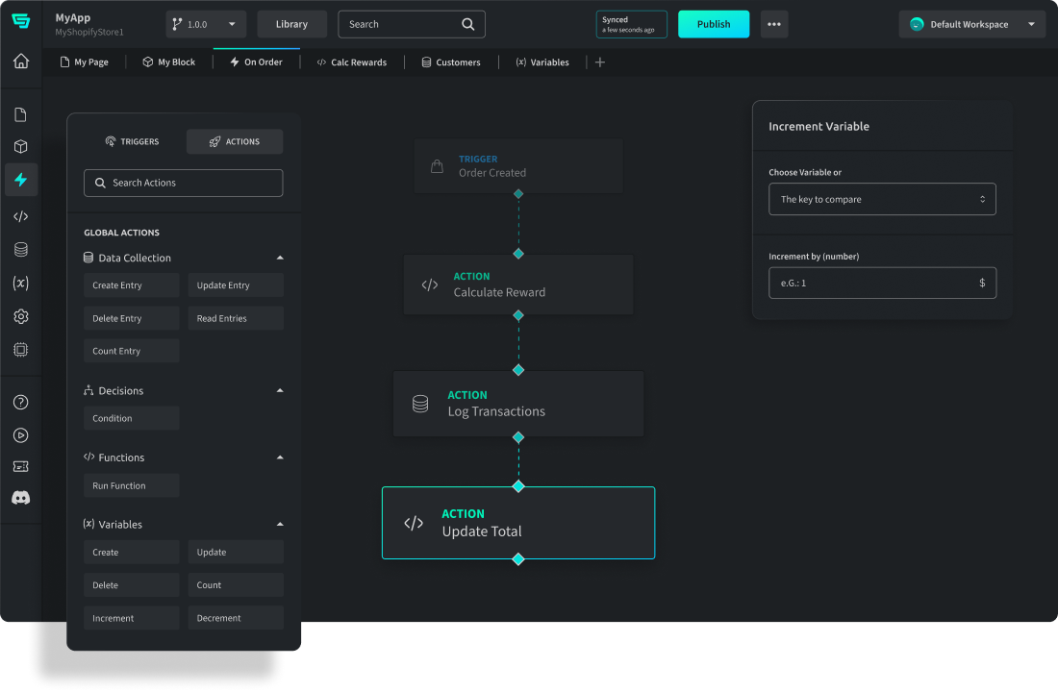Open the Settings gear icon in sidebar
This screenshot has width=1058, height=692.
coord(21,316)
